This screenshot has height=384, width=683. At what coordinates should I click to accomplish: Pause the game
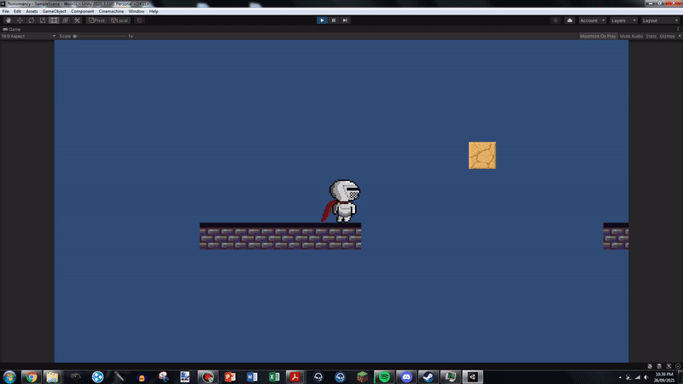pyautogui.click(x=333, y=20)
